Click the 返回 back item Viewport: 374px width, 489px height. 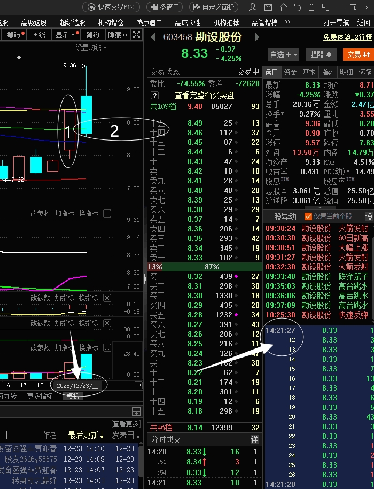pos(363,22)
